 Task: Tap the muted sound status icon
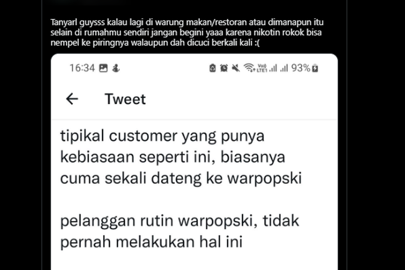coord(235,68)
